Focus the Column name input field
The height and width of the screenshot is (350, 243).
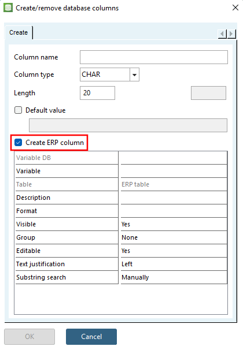tap(154, 57)
